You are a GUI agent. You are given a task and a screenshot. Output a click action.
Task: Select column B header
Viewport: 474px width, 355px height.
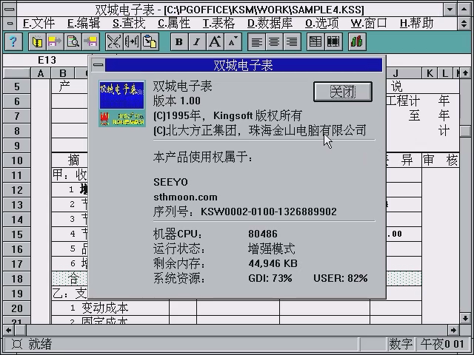click(x=63, y=73)
